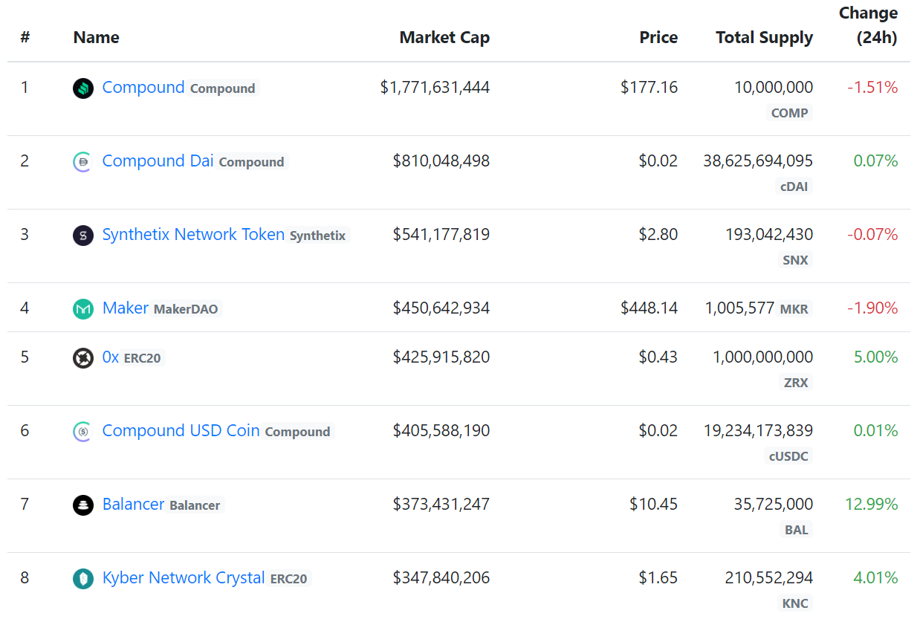Click the Kyber Network Crystal logo

(x=82, y=577)
